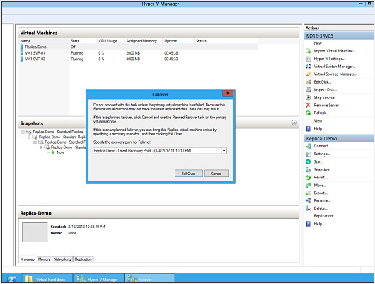
Task: Click the green Now arrow in Snapshots
Action: coord(53,152)
